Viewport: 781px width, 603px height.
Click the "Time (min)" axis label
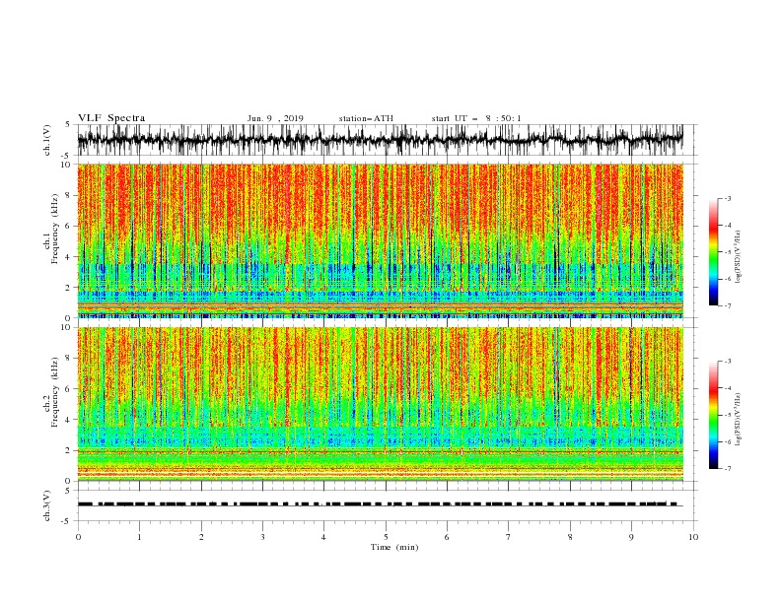pos(394,547)
